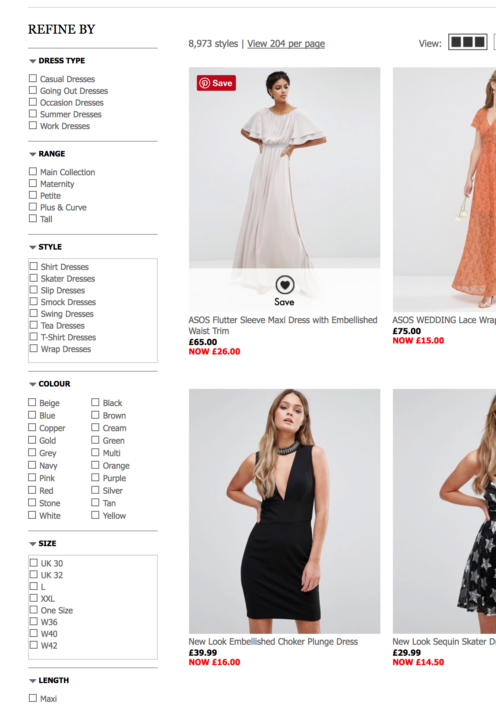Screen dimensions: 496x705
Task: Open New Look Embellished Choker Plunge Dress link
Action: click(x=273, y=642)
